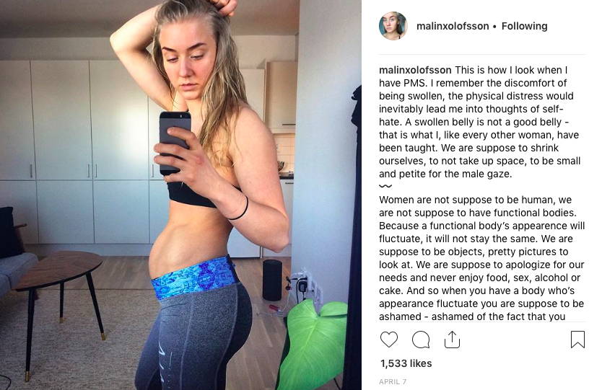Image resolution: width=602 pixels, height=390 pixels.
Task: Click the mirror selfie photo
Action: point(180,195)
